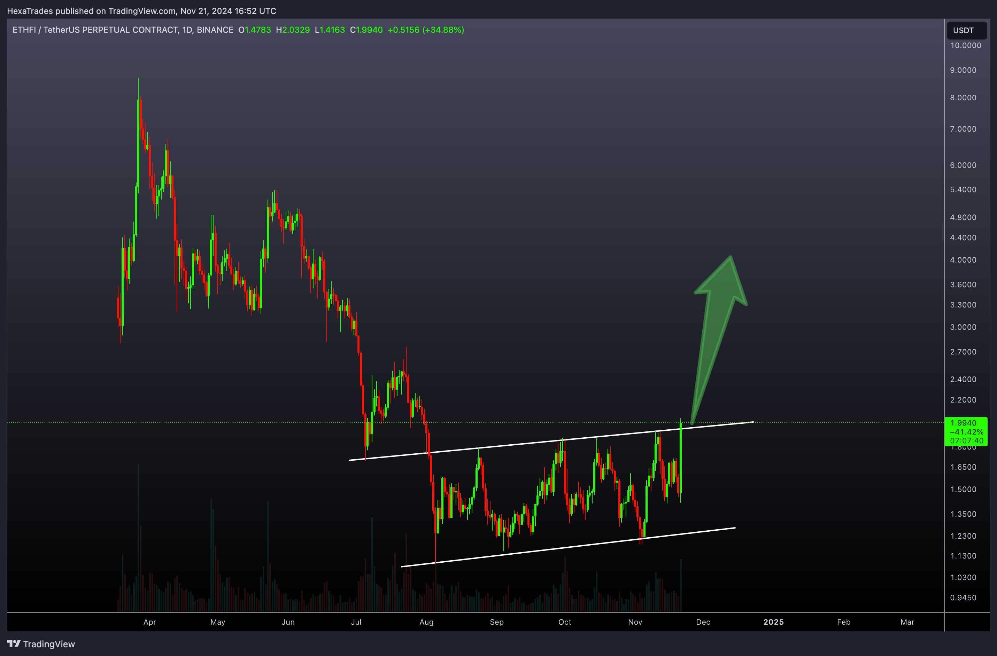Click the 7.0000 price axis label
The width and height of the screenshot is (997, 656).
[x=963, y=129]
